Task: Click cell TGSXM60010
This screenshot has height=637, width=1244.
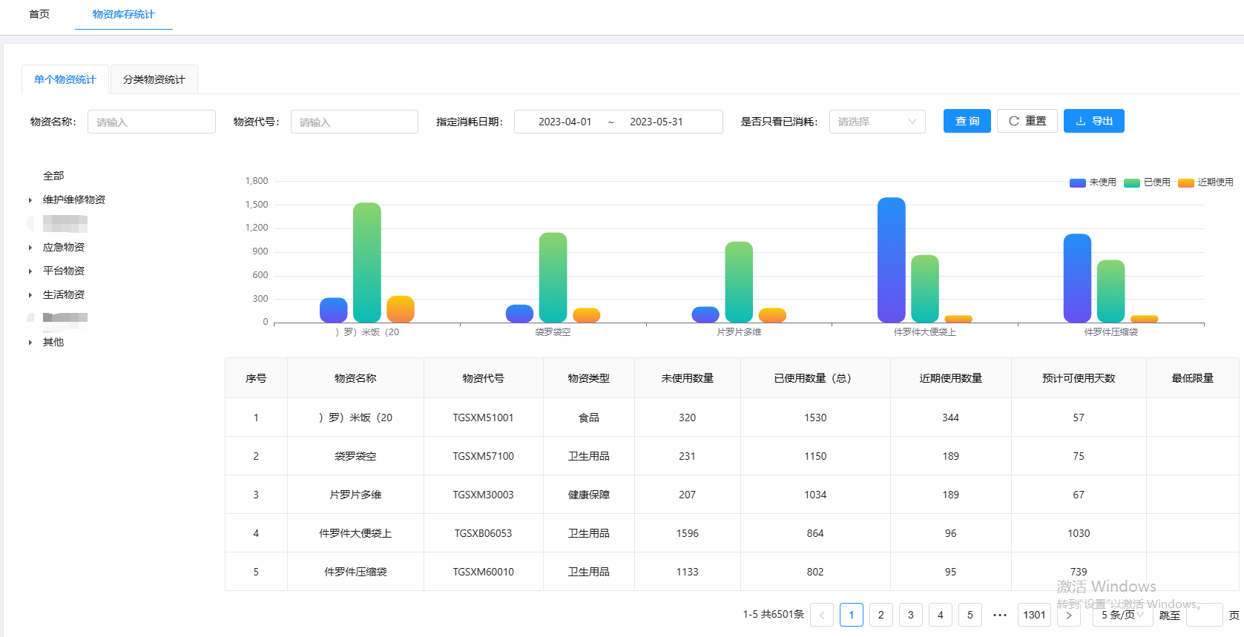Action: (484, 572)
